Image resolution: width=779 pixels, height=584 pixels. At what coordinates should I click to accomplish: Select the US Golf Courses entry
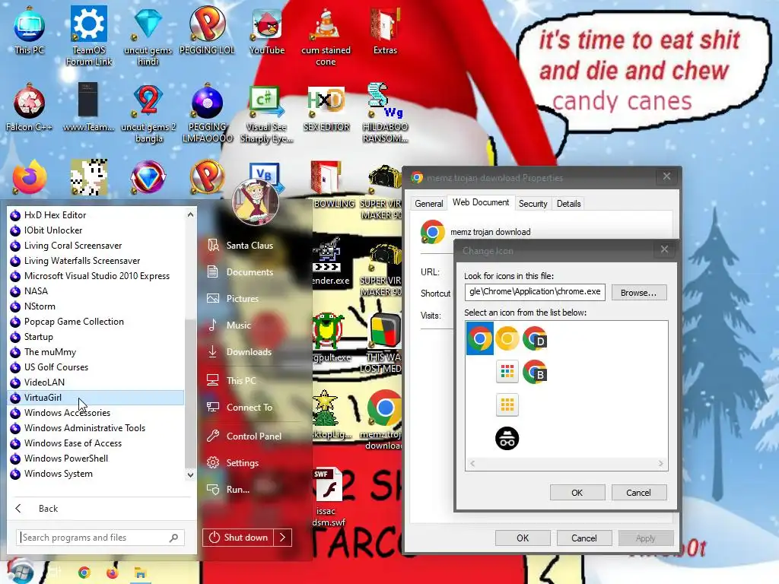97,367
